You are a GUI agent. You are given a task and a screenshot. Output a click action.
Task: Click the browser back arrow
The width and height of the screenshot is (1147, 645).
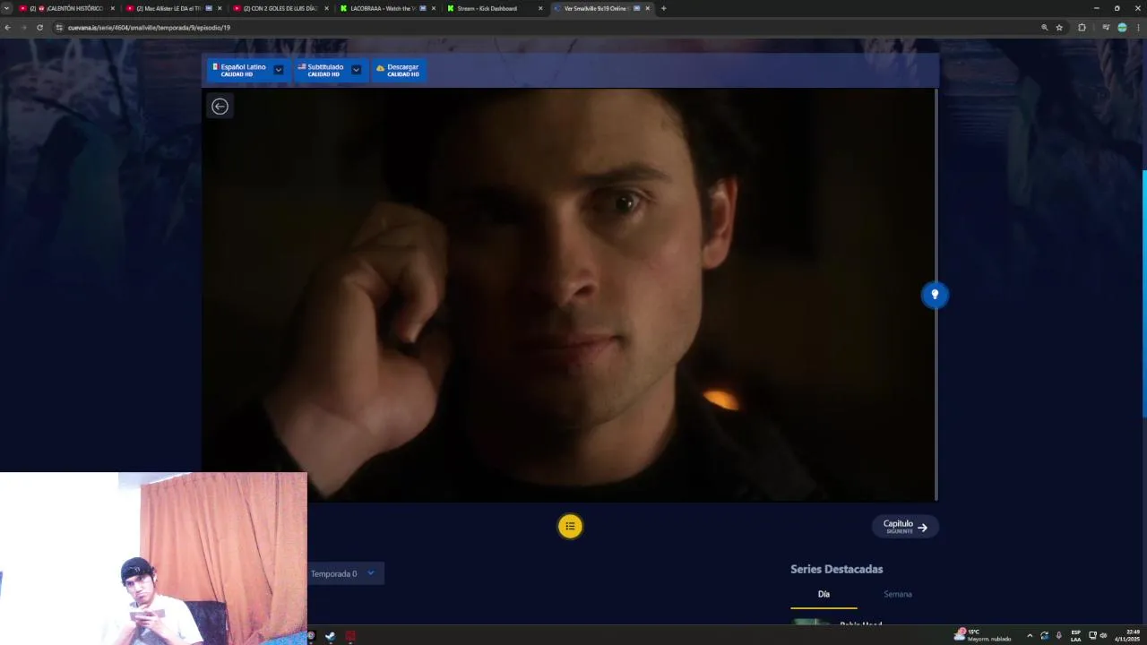click(7, 28)
